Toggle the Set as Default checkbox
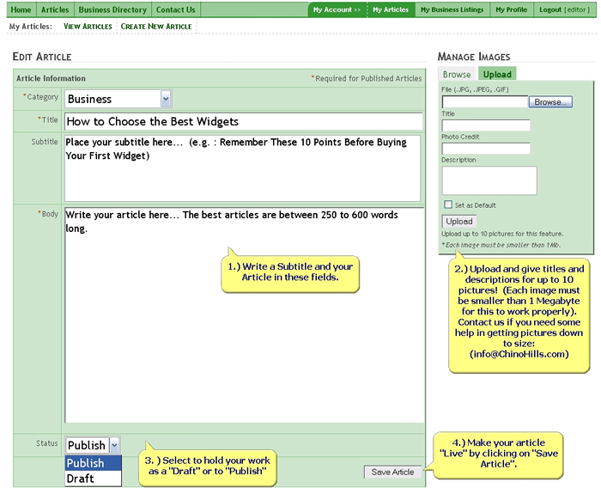 point(448,205)
